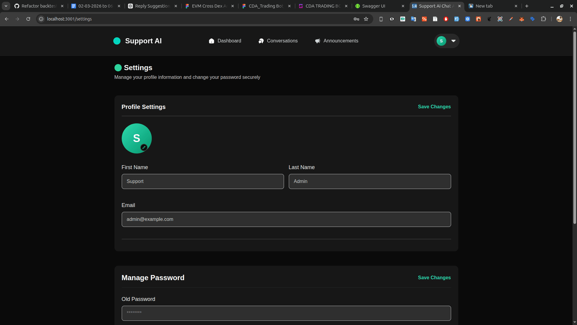This screenshot has height=325, width=577.
Task: Click the Announcements megaphone icon
Action: tap(318, 41)
